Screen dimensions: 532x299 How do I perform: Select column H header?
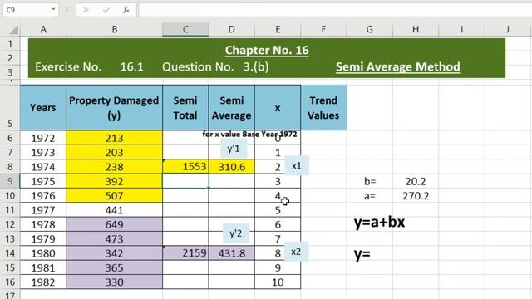416,30
